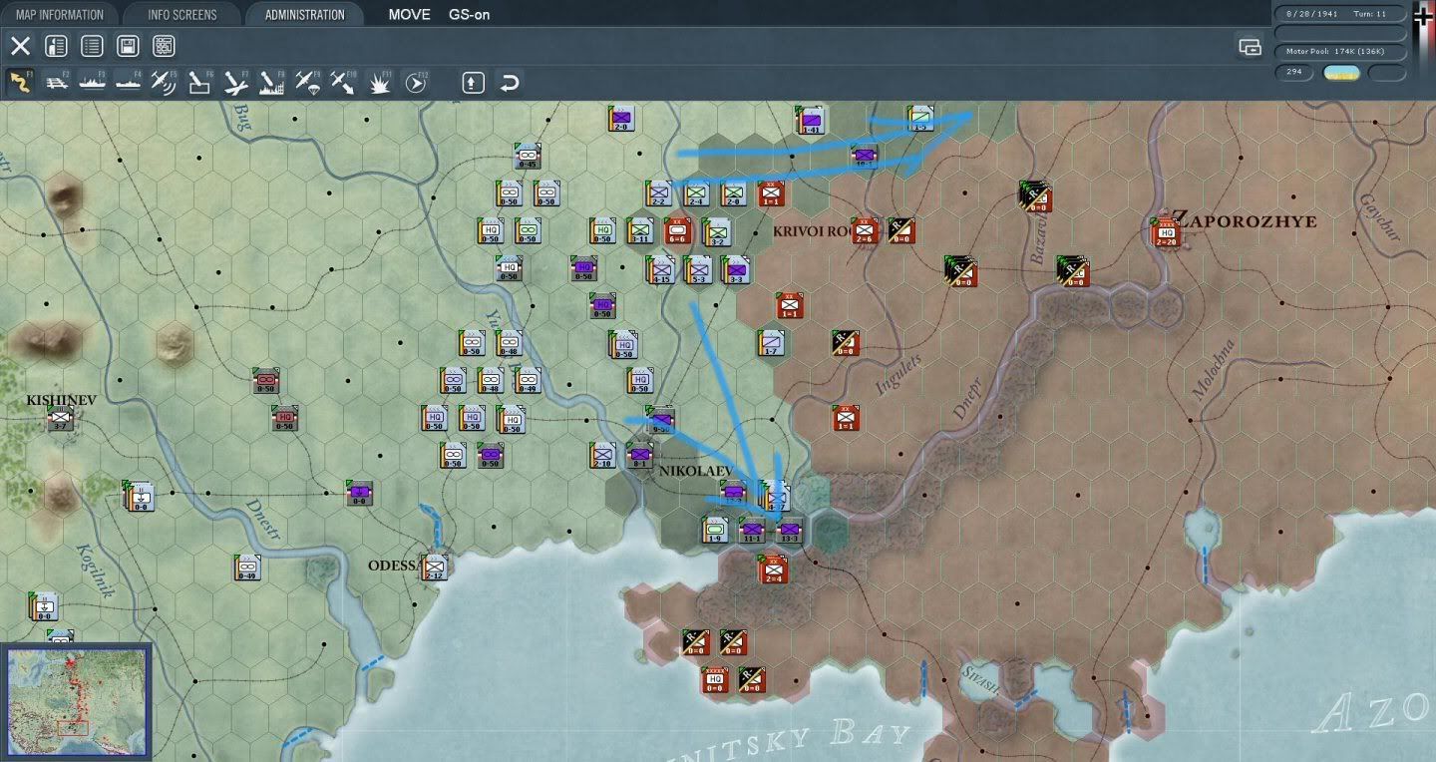1436x762 pixels.
Task: Click the NIKOLAEV city label
Action: tap(696, 471)
